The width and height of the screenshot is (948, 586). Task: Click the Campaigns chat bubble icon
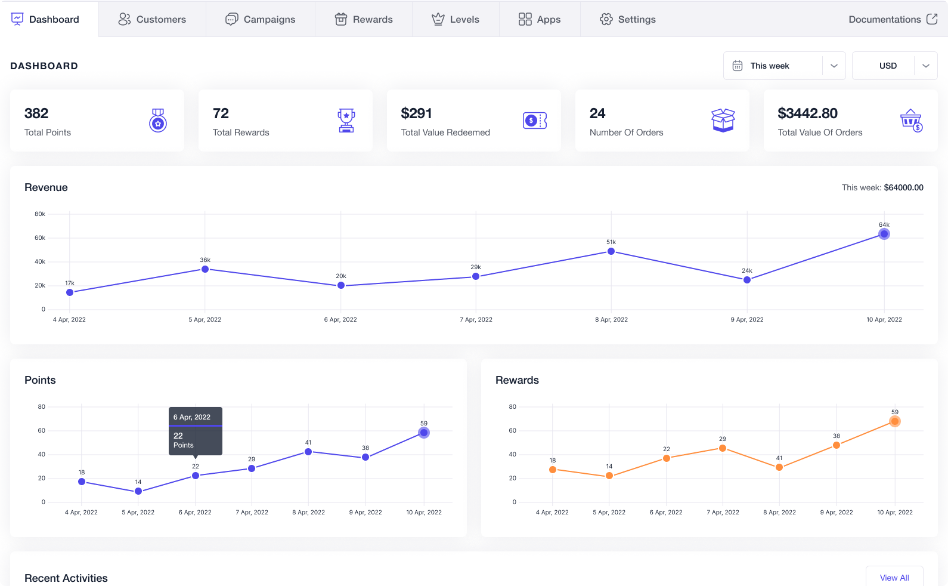tap(231, 19)
